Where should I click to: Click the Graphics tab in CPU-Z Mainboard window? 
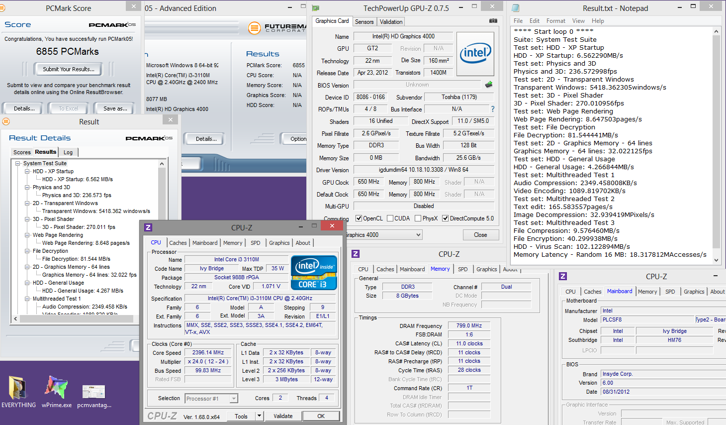[x=694, y=292]
